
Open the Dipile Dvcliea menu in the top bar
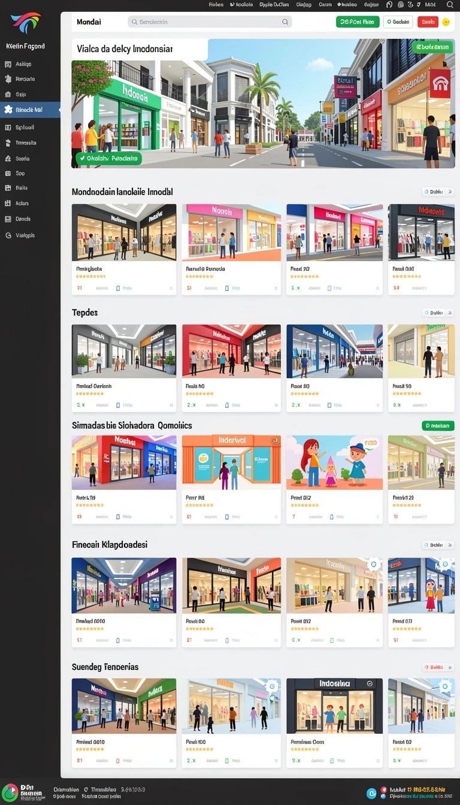[x=274, y=4]
